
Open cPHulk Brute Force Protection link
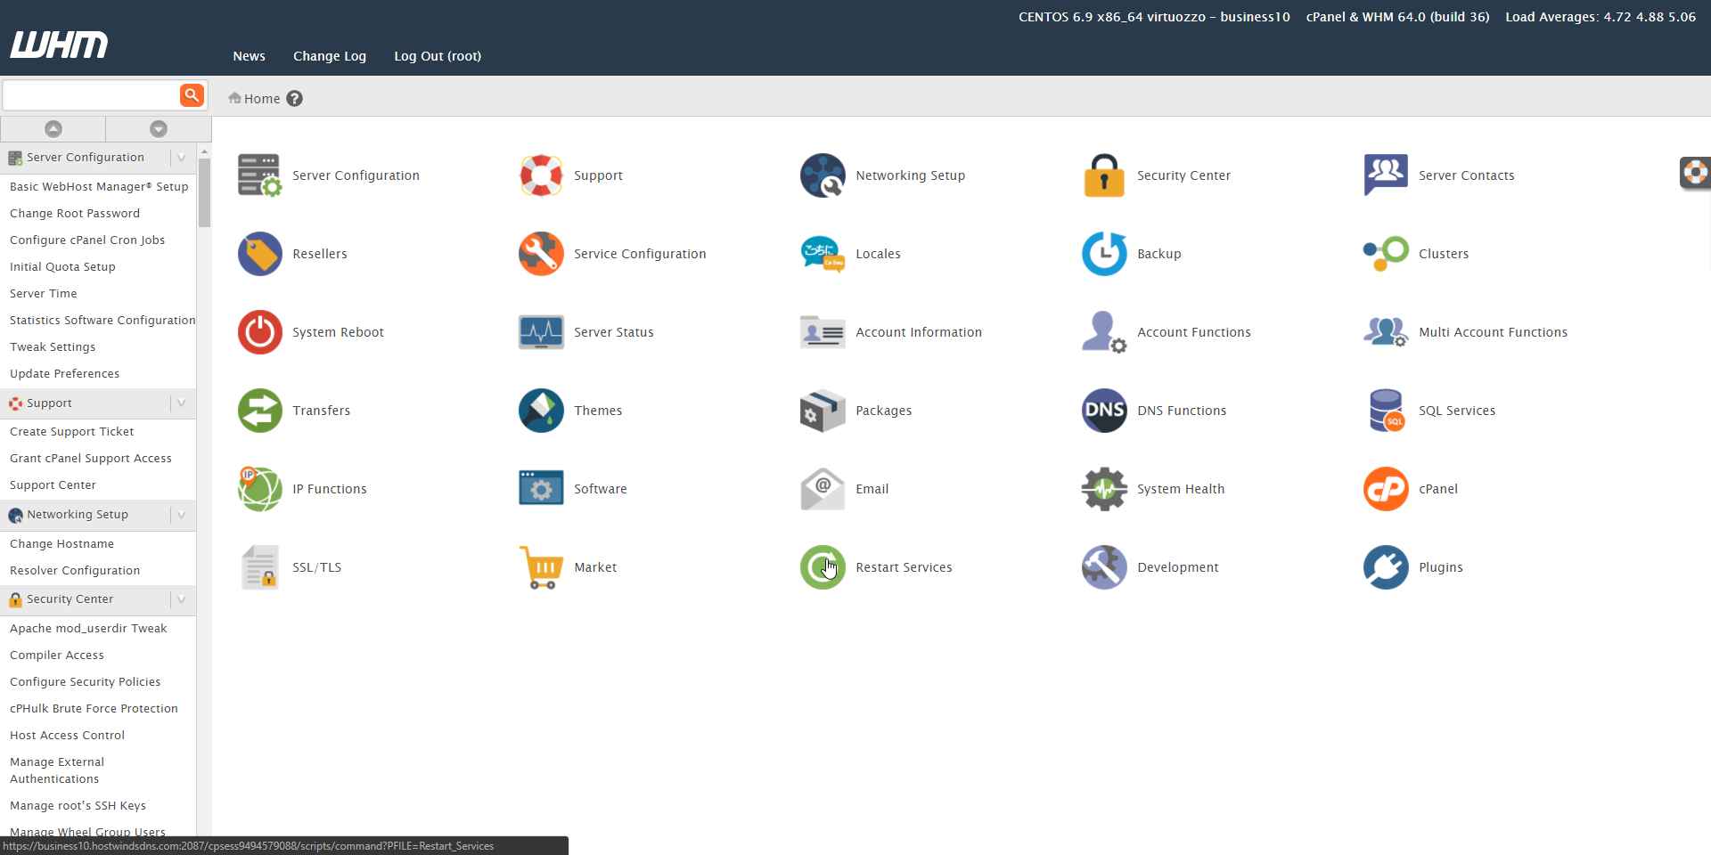(94, 709)
